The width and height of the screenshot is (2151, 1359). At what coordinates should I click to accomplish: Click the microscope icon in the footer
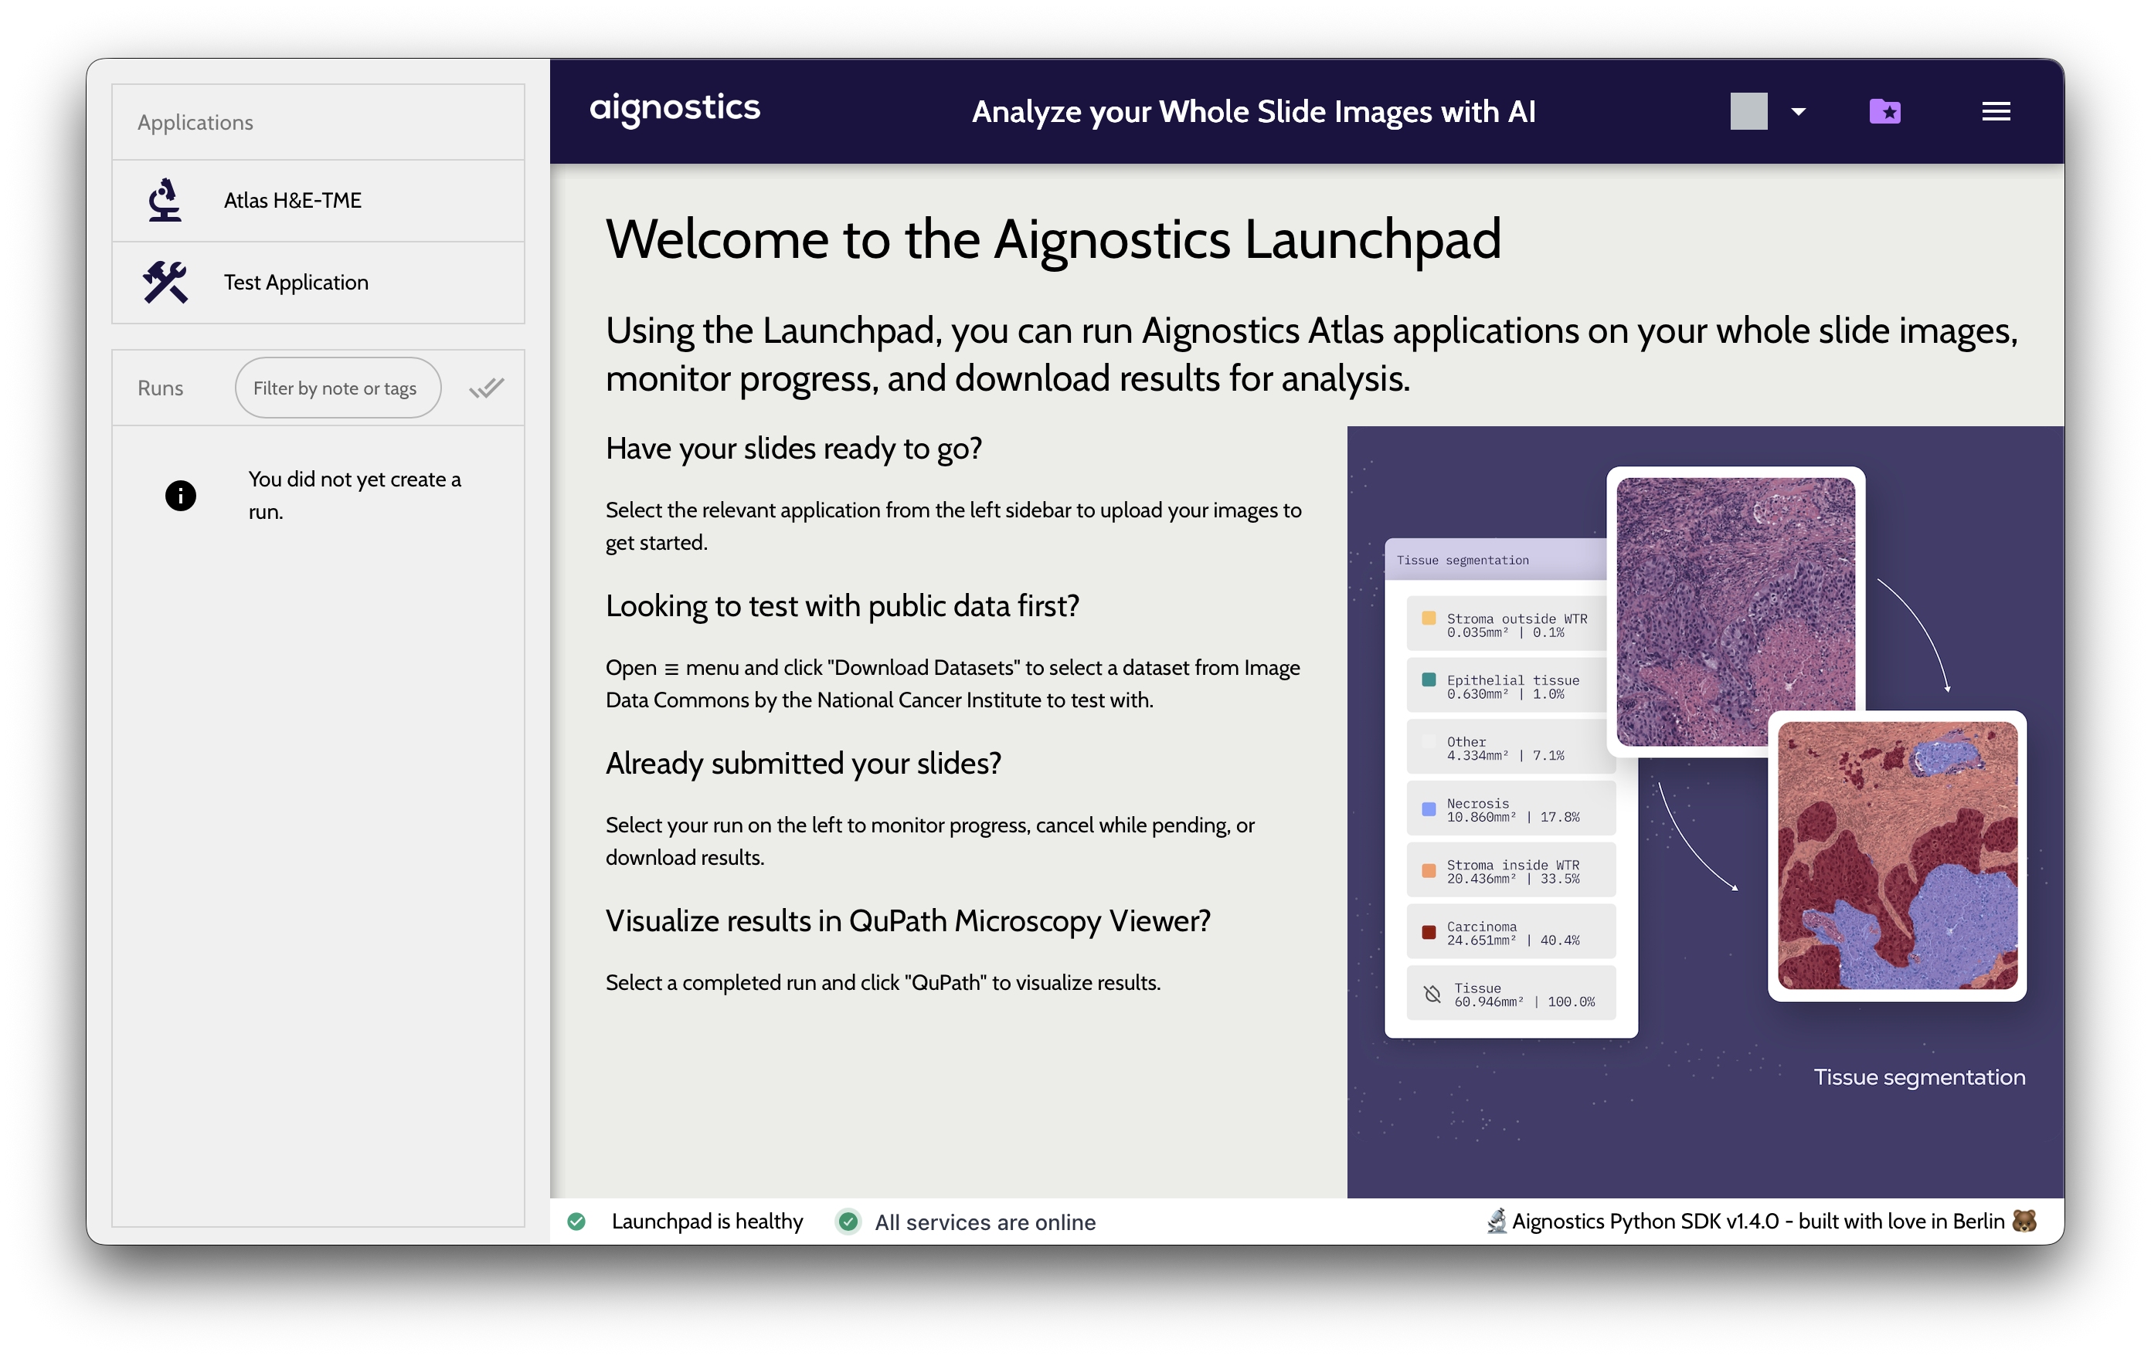tap(1497, 1221)
